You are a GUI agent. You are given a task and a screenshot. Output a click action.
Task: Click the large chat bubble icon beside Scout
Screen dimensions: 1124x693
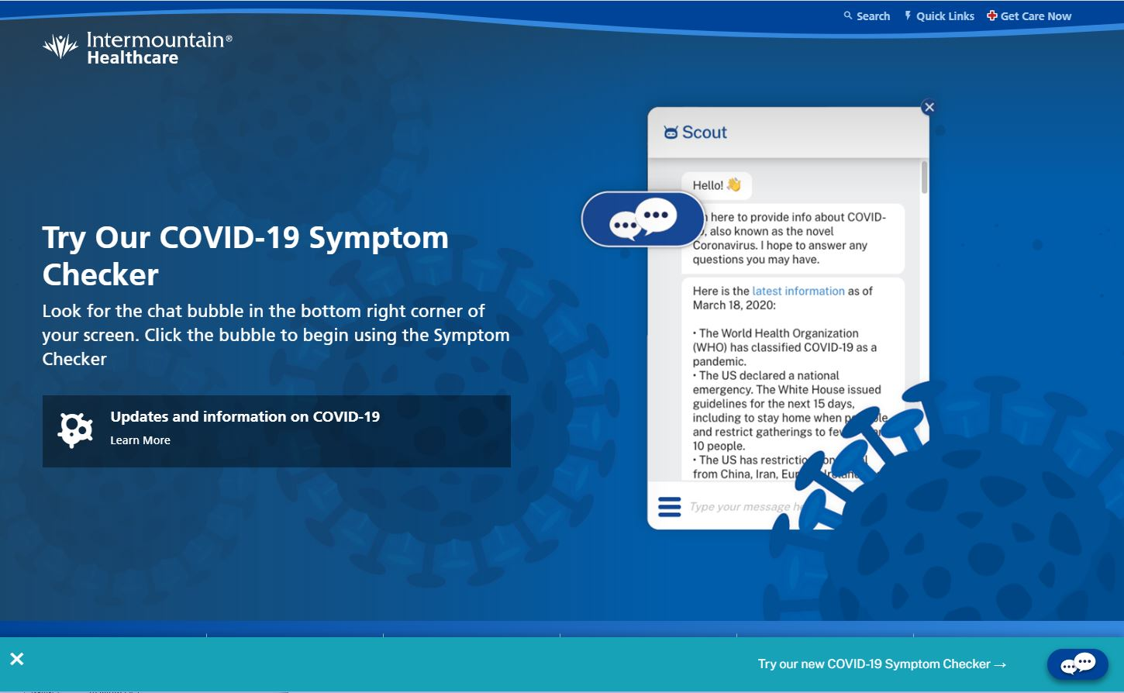coord(643,219)
